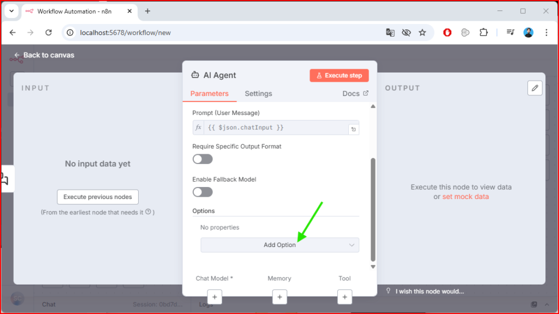Open the set mock data link
559x314 pixels.
pyautogui.click(x=465, y=197)
